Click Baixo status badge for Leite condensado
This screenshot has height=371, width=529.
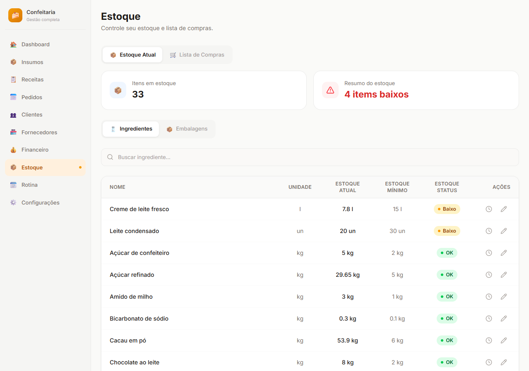pyautogui.click(x=447, y=231)
